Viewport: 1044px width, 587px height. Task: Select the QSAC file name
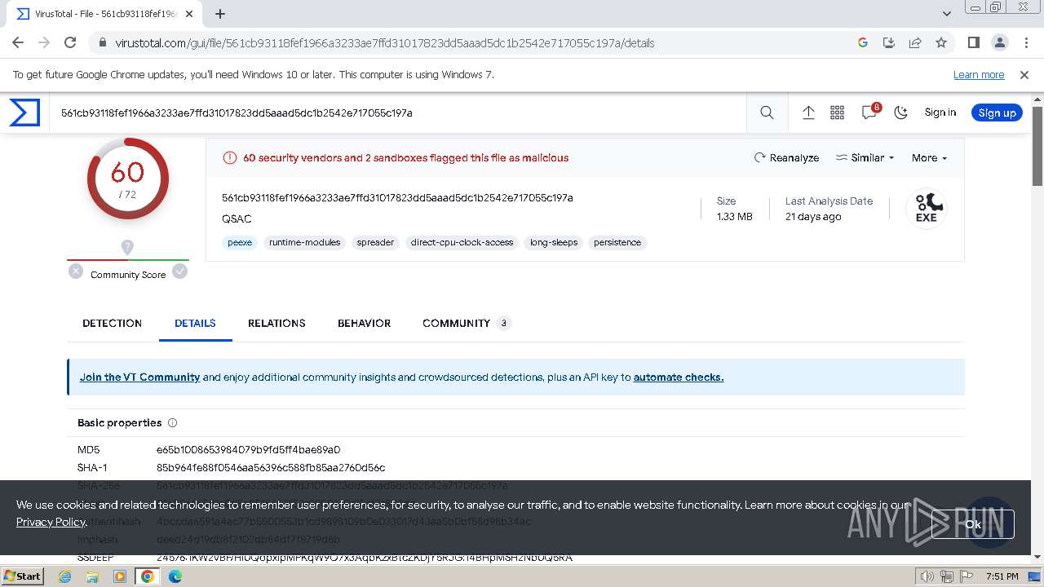[237, 219]
